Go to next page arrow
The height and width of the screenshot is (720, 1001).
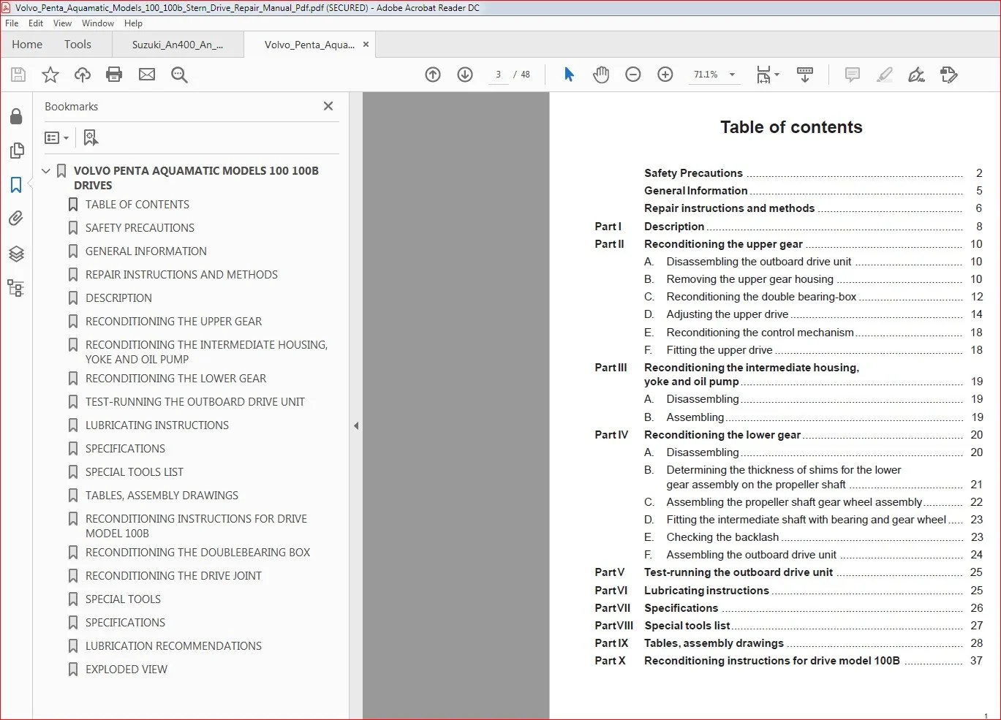(x=465, y=75)
